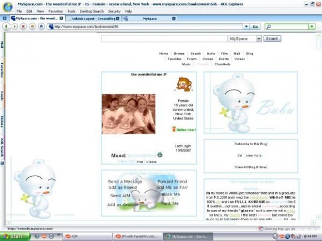Click inside the MySpace search text field
The height and width of the screenshot is (241, 322).
coord(164,39)
